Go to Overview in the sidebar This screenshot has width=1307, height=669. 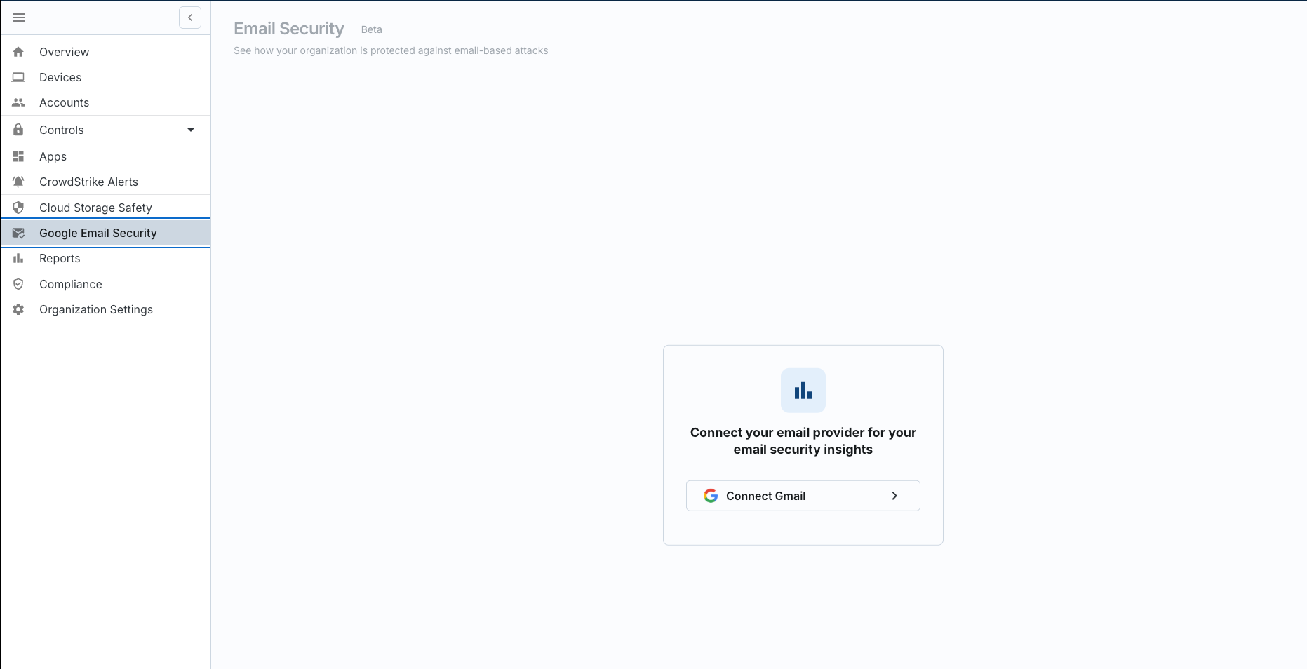(105, 52)
